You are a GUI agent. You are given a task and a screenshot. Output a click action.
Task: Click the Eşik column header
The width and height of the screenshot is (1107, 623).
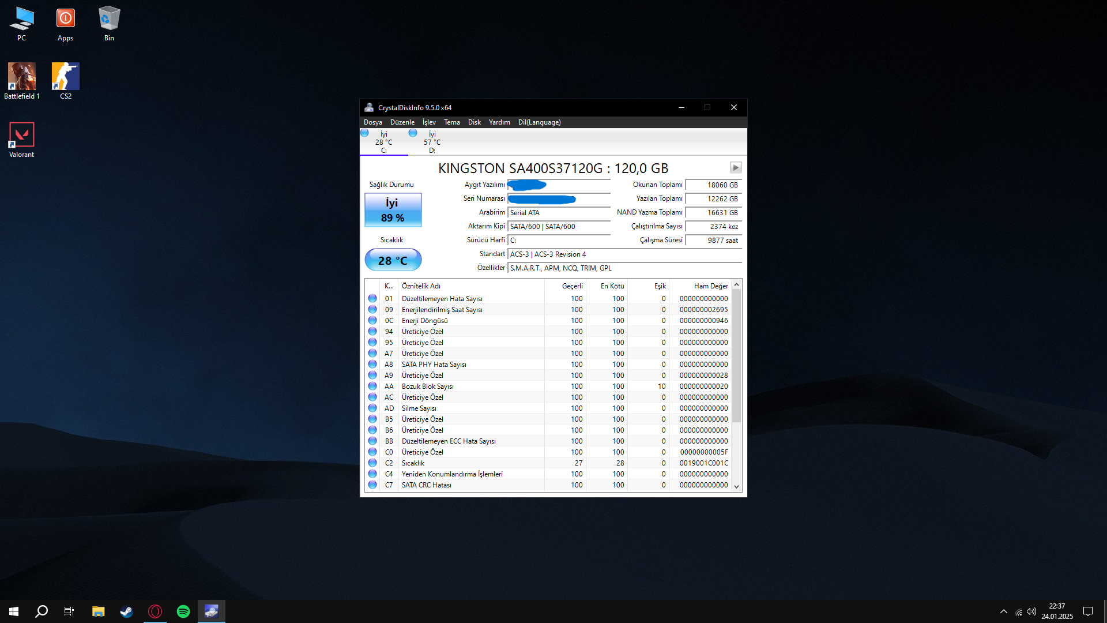click(x=648, y=286)
